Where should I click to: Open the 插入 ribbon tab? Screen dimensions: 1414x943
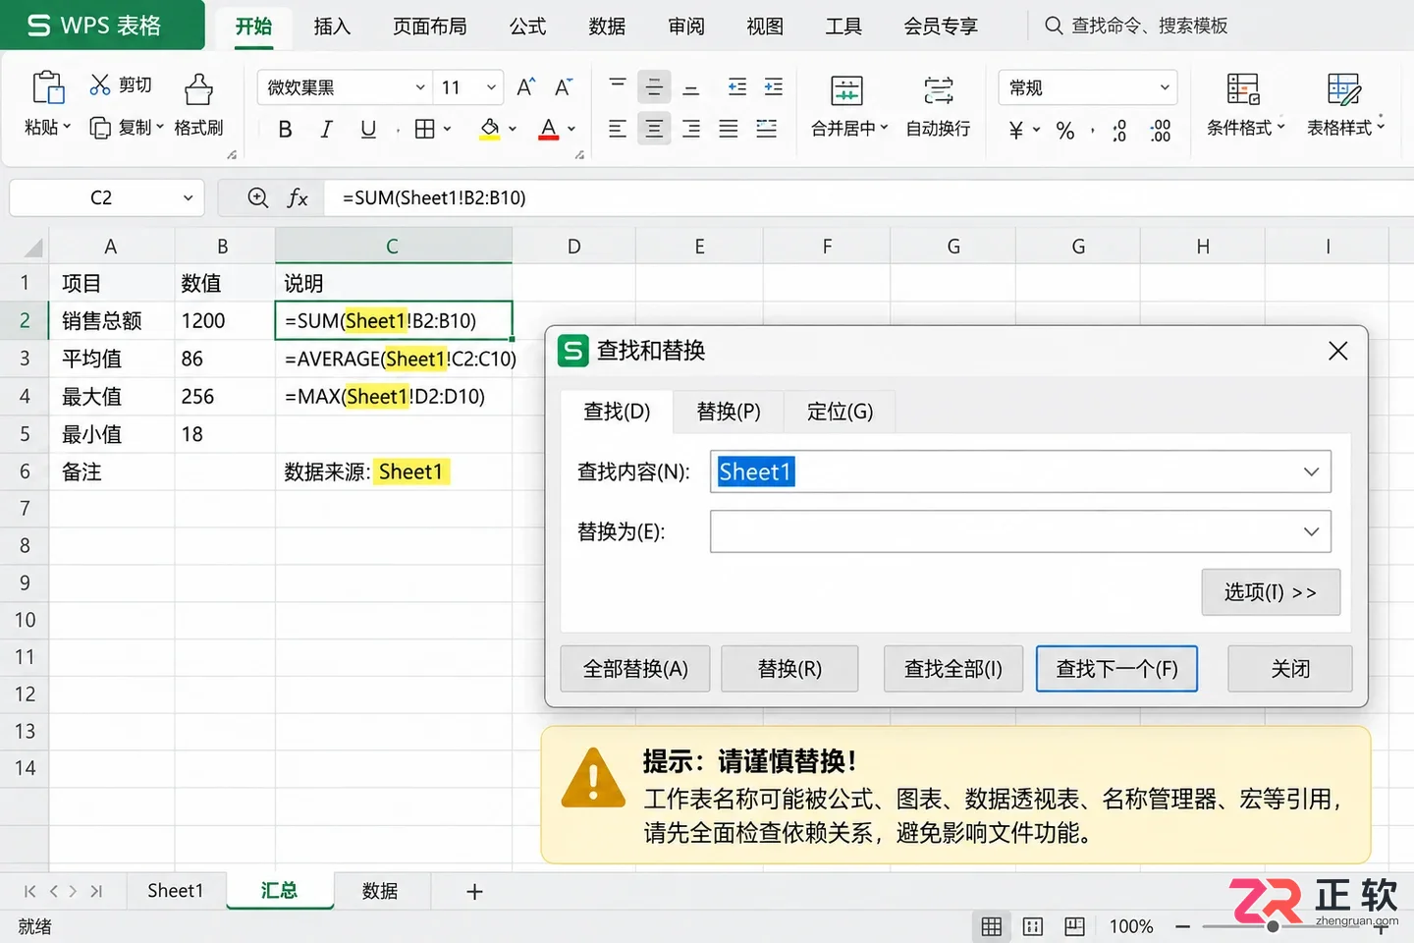coord(332,27)
